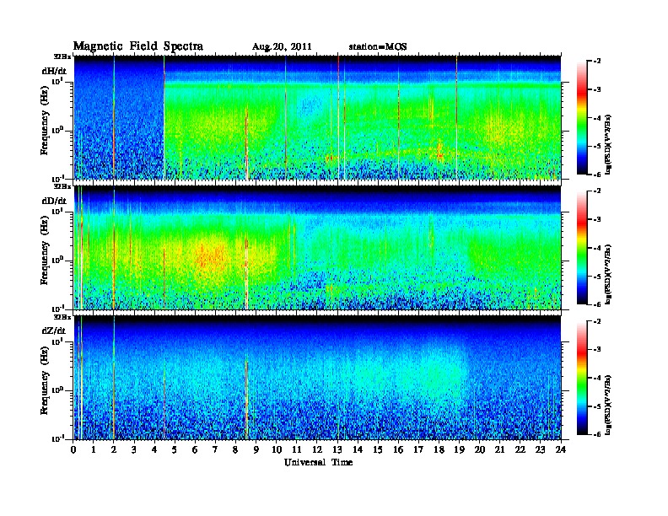Click the color bar beside the dH/dt panel
Image resolution: width=668 pixels, height=516 pixels.
pyautogui.click(x=582, y=118)
